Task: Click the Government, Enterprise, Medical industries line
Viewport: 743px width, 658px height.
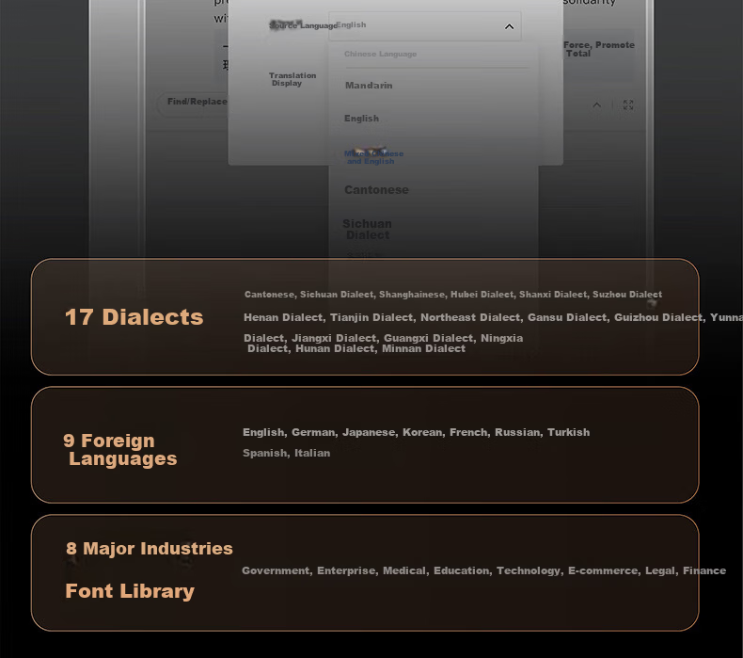Action: (x=483, y=570)
